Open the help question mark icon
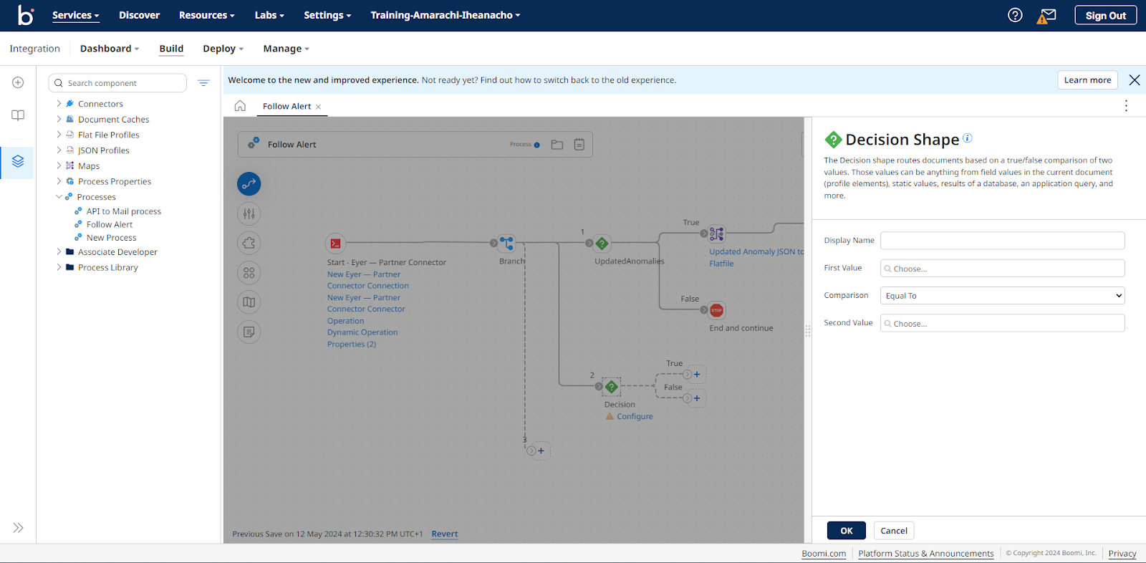Screen dimensions: 1146x563 [1015, 15]
